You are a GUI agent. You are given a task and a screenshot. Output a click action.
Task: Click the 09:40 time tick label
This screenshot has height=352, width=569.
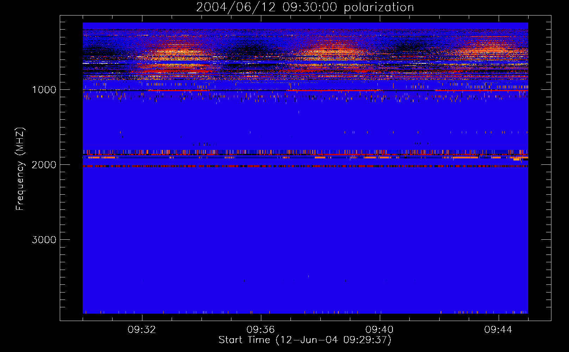(x=379, y=330)
